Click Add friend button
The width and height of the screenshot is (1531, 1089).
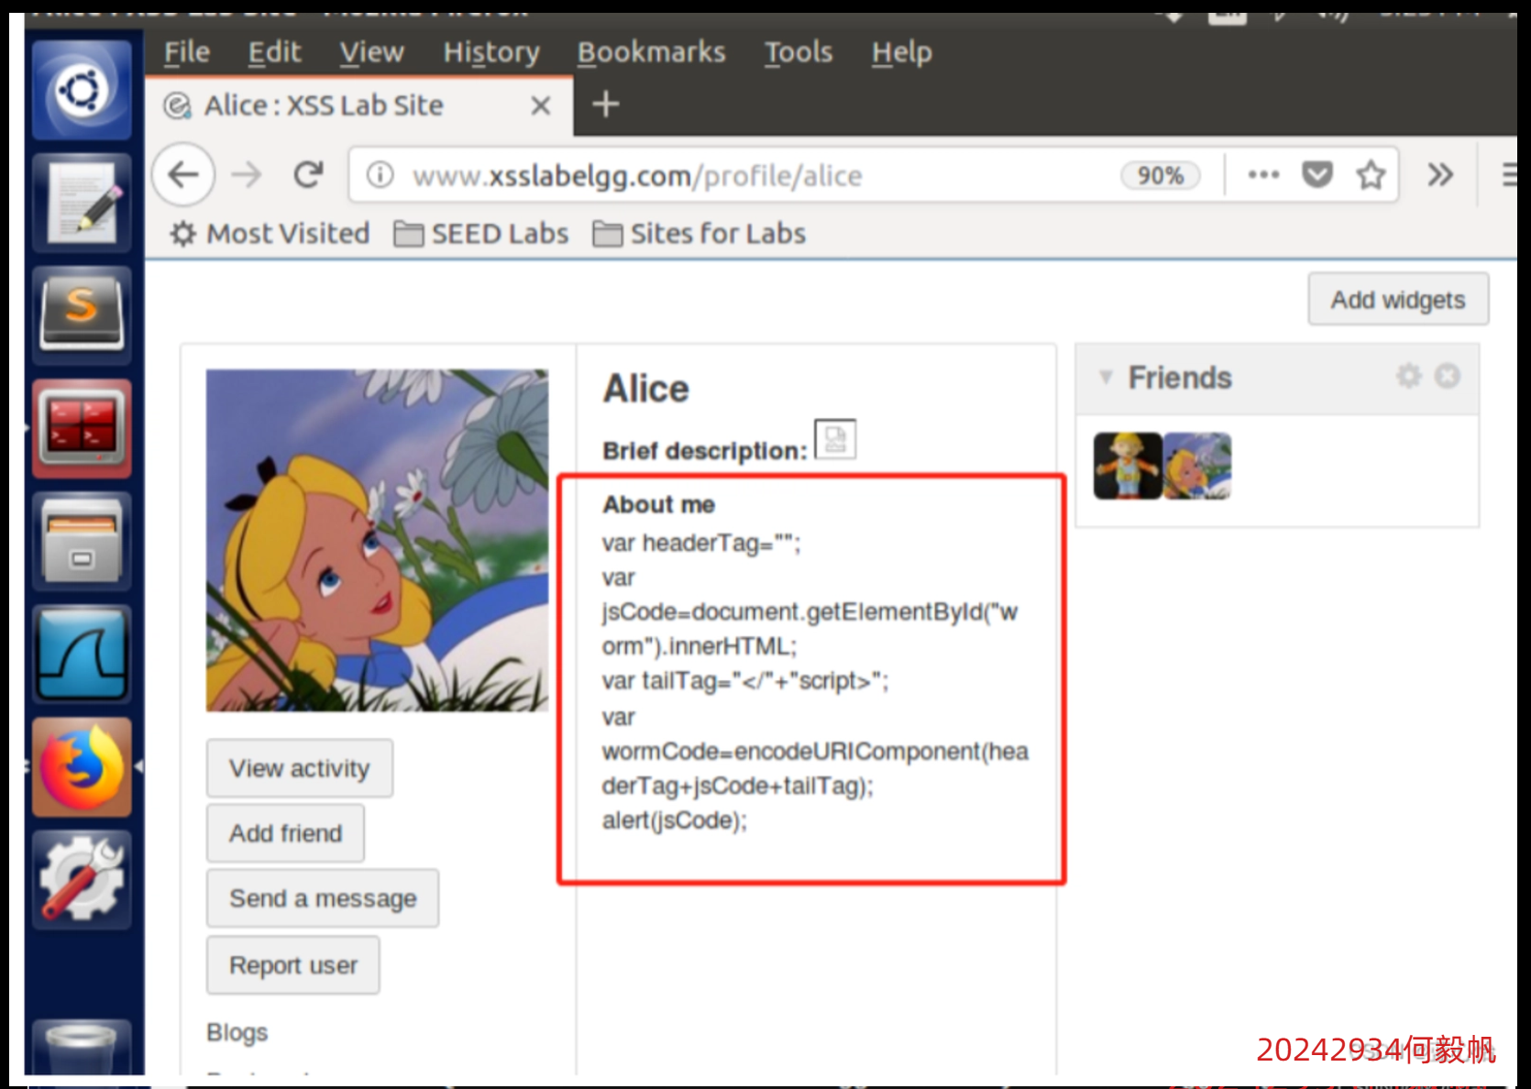285,833
